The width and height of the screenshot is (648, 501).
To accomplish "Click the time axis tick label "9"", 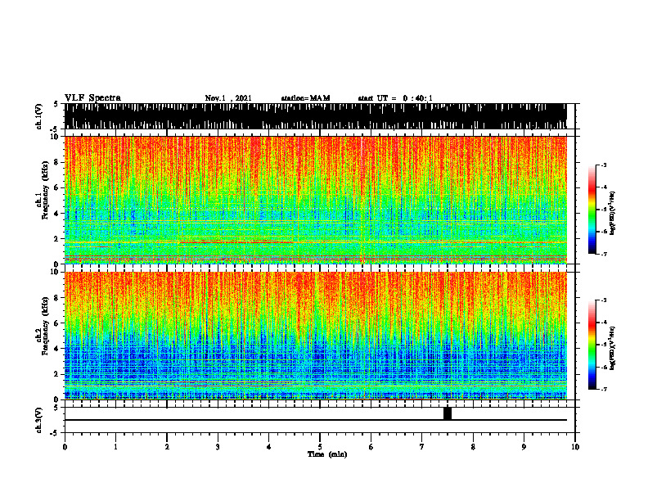I will [x=524, y=447].
